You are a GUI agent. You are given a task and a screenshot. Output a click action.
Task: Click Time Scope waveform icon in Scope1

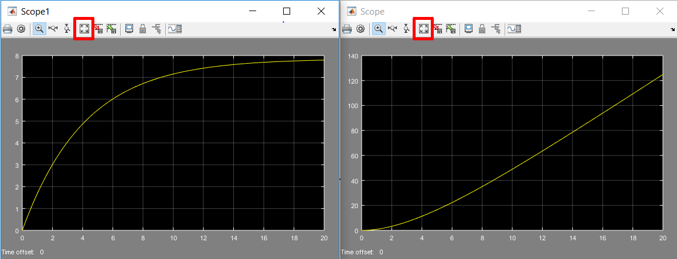(x=175, y=29)
